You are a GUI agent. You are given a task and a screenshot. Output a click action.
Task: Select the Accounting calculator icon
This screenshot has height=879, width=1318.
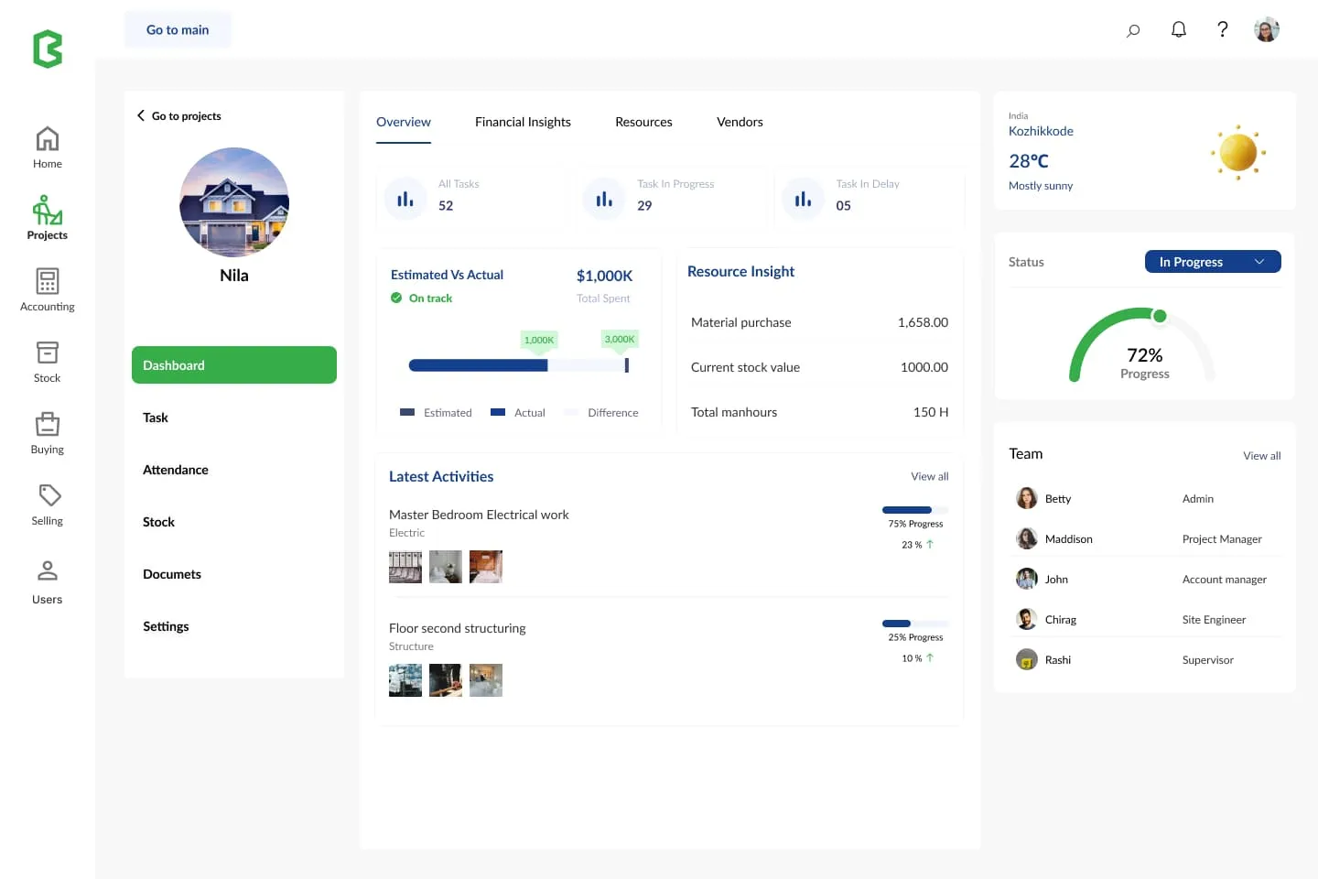(48, 281)
